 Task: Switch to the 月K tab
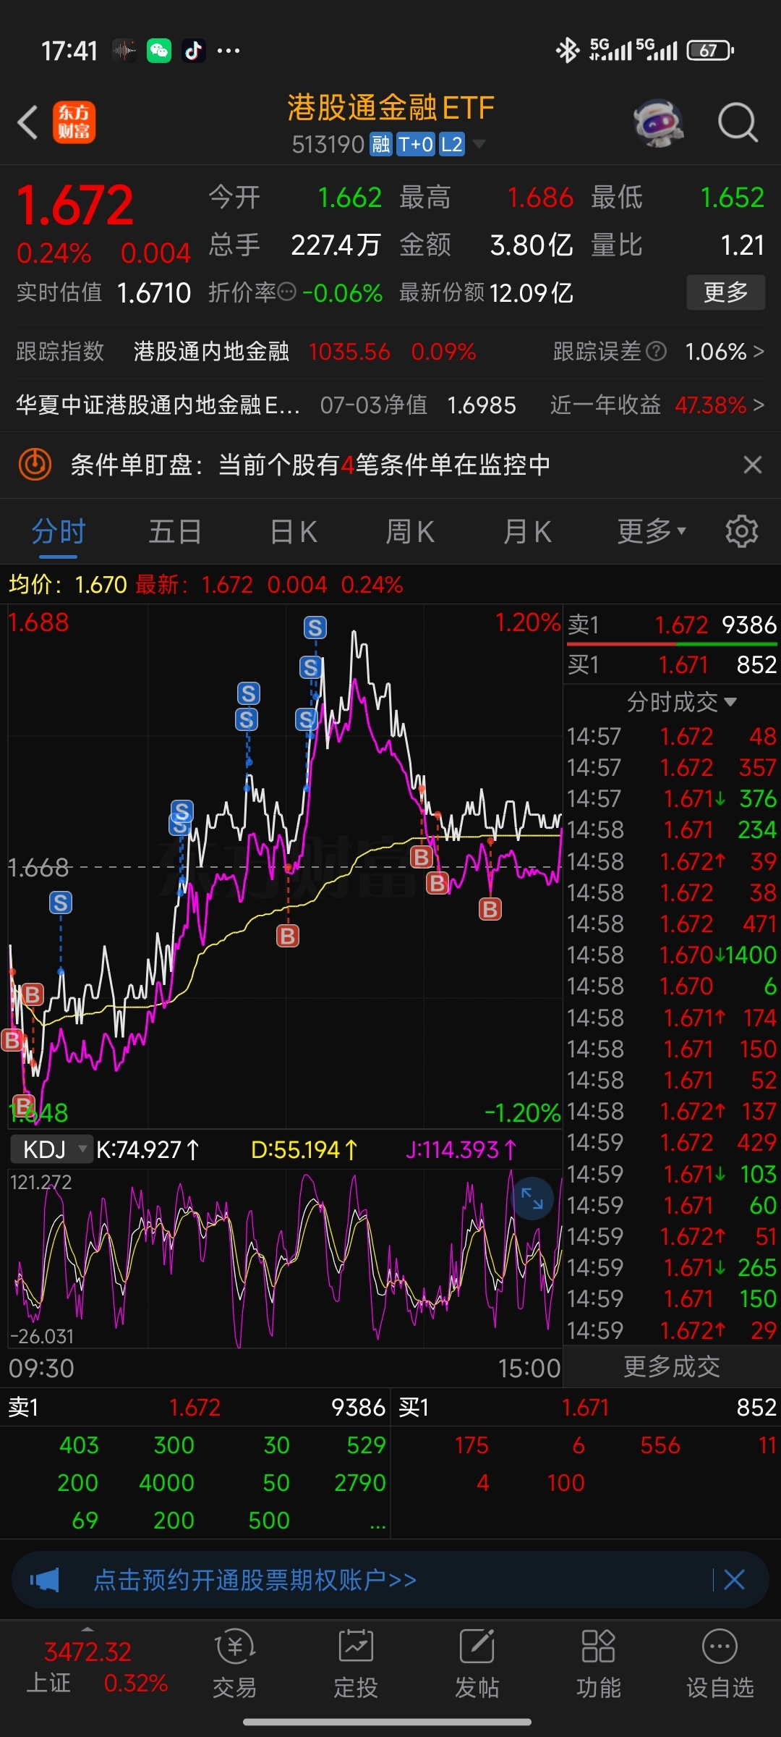coord(527,532)
